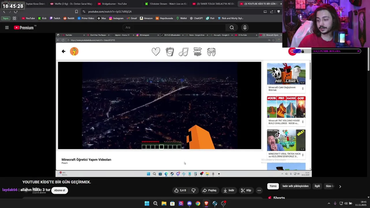The width and height of the screenshot is (370, 208).
Task: Click the YouTube Kids giraffe profile avatar
Action: (x=74, y=51)
